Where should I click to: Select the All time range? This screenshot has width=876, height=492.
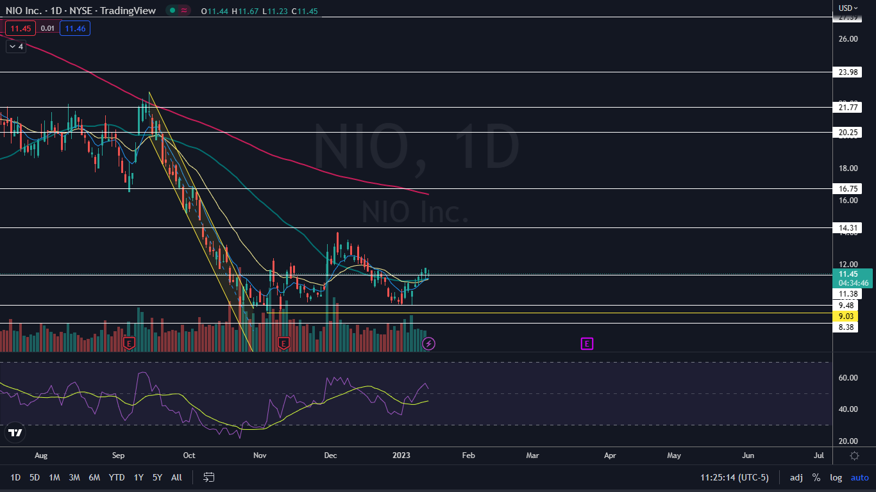click(176, 477)
